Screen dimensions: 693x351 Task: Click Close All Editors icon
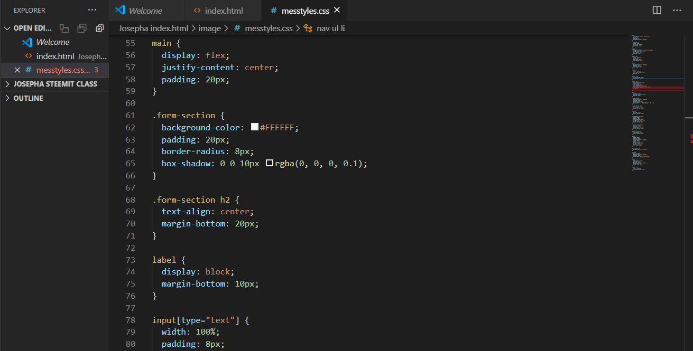pyautogui.click(x=99, y=28)
